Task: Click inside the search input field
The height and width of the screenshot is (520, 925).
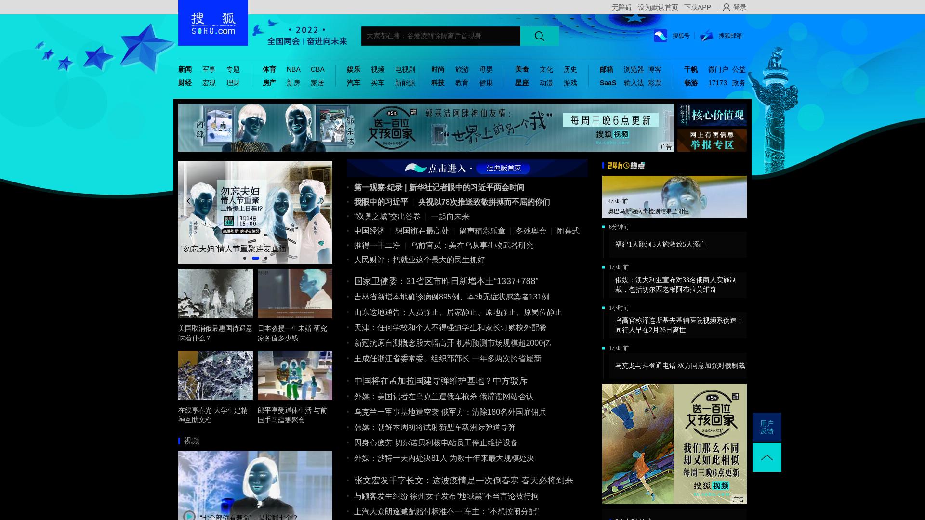Action: [x=441, y=36]
